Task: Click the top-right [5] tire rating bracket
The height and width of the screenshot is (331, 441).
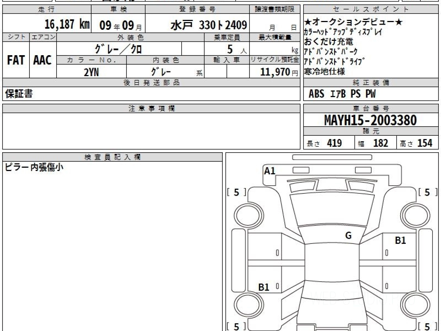Action: (x=427, y=192)
